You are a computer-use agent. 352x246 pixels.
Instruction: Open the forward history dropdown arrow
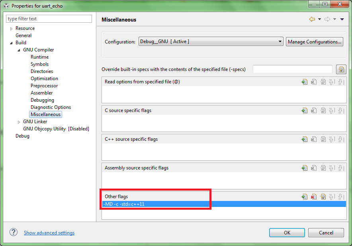[335, 20]
